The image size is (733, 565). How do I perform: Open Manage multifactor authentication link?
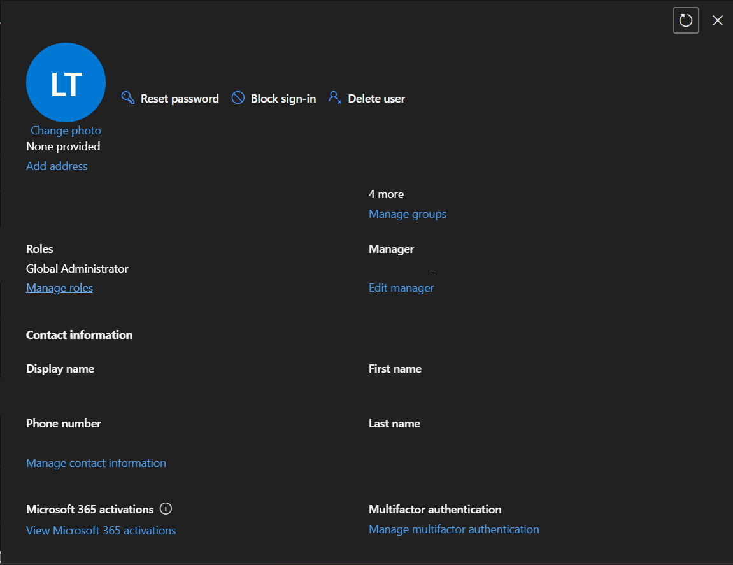tap(453, 529)
